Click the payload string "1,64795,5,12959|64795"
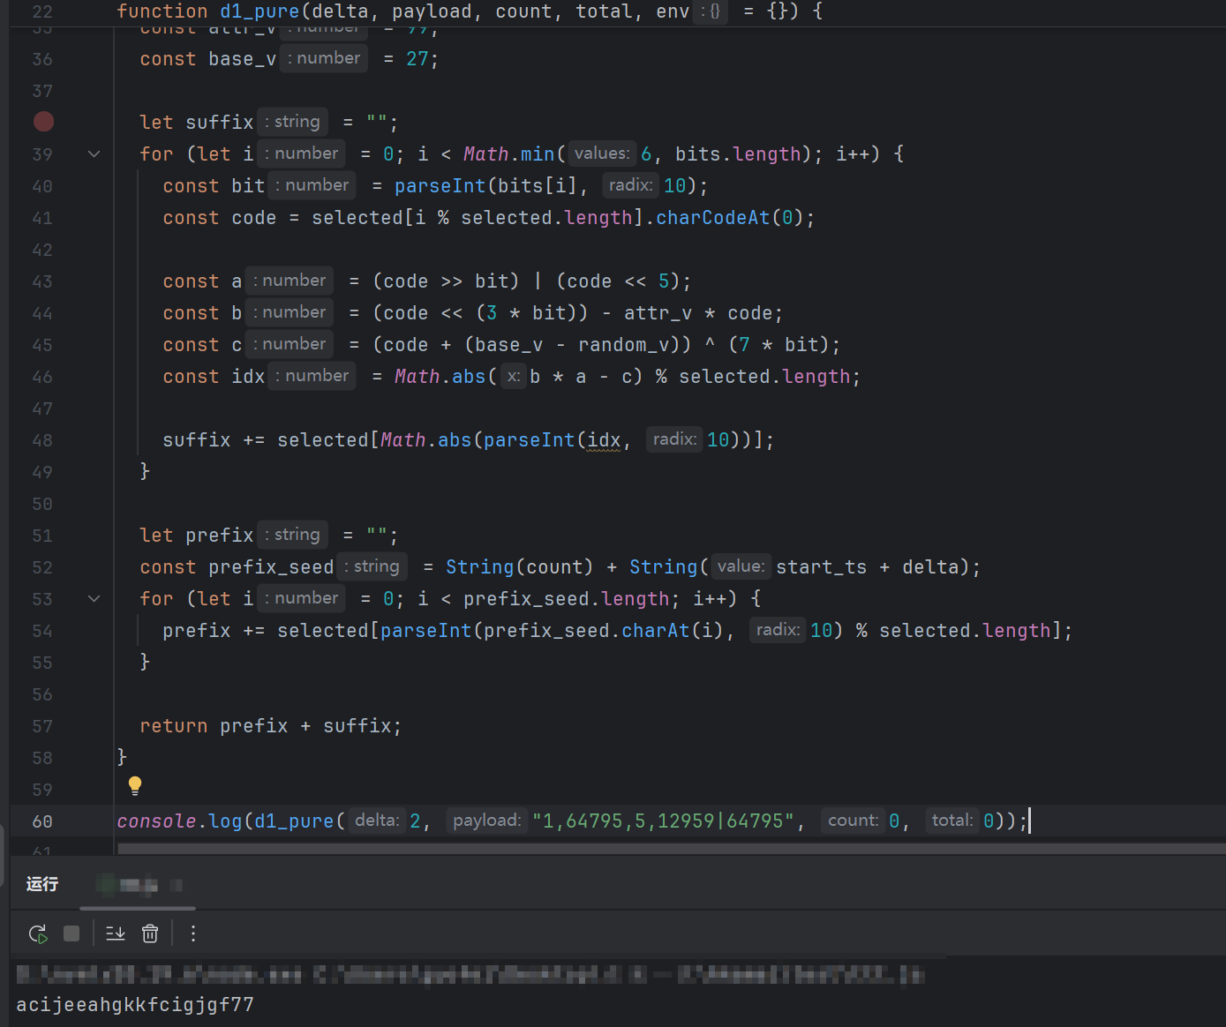1226x1027 pixels. pyautogui.click(x=663, y=821)
